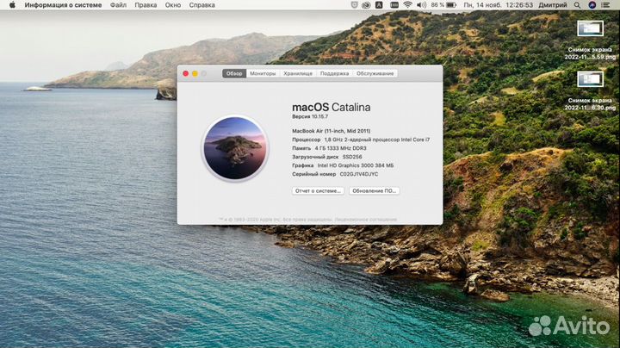Image resolution: width=620 pixels, height=348 pixels.
Task: Open Spotlight search magnifier
Action: pos(577,5)
